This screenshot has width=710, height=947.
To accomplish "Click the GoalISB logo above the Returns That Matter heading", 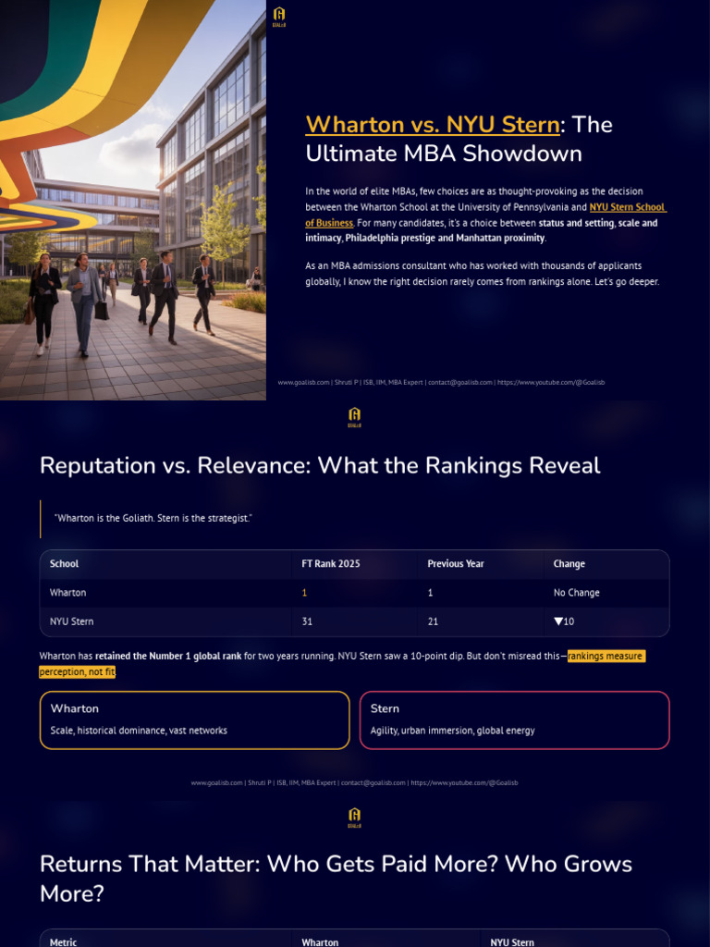I will pyautogui.click(x=354, y=818).
